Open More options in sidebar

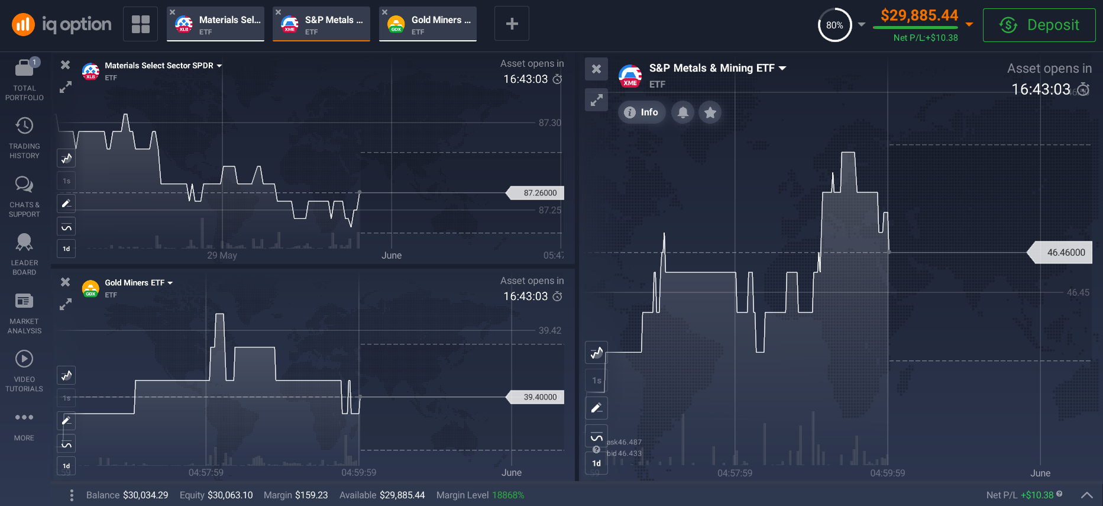(x=24, y=426)
